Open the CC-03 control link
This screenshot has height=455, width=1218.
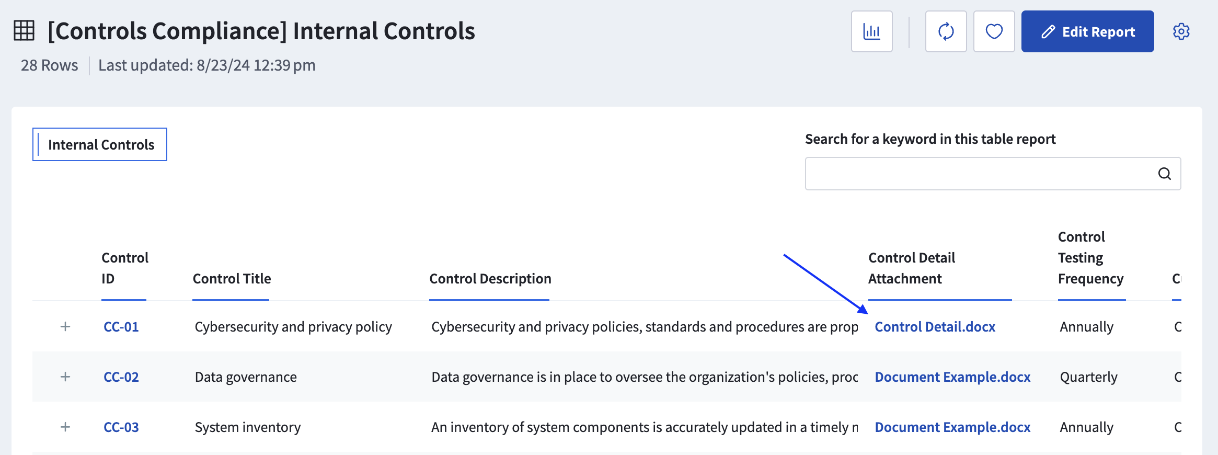[x=121, y=427]
